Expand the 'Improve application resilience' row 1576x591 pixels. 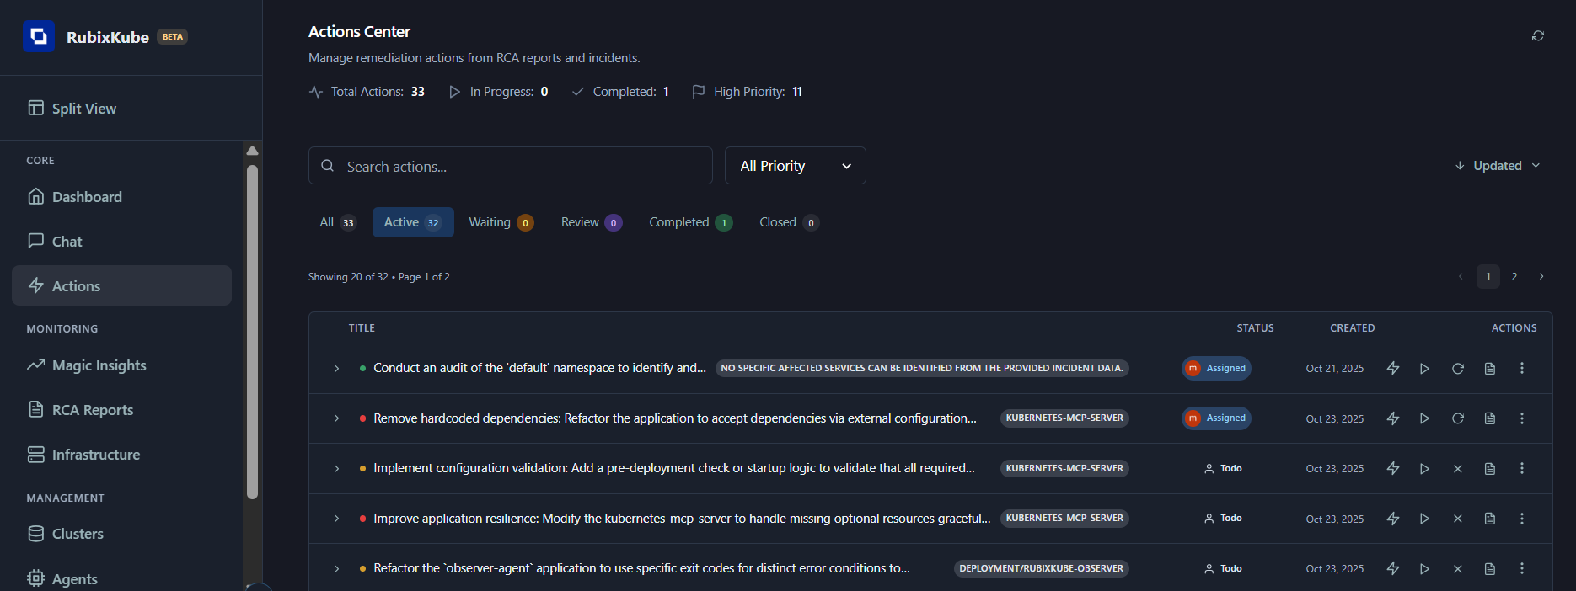(336, 519)
